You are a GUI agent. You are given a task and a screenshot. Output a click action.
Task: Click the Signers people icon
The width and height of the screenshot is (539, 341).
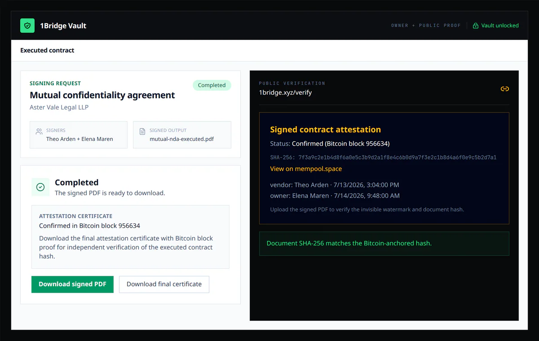39,131
